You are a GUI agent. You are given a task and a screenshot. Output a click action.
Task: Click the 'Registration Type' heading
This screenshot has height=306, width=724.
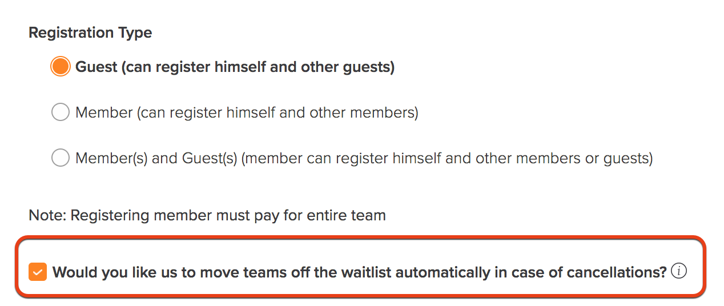click(x=90, y=33)
